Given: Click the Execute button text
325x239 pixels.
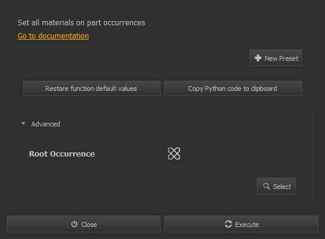Looking at the screenshot, I should click(247, 225).
